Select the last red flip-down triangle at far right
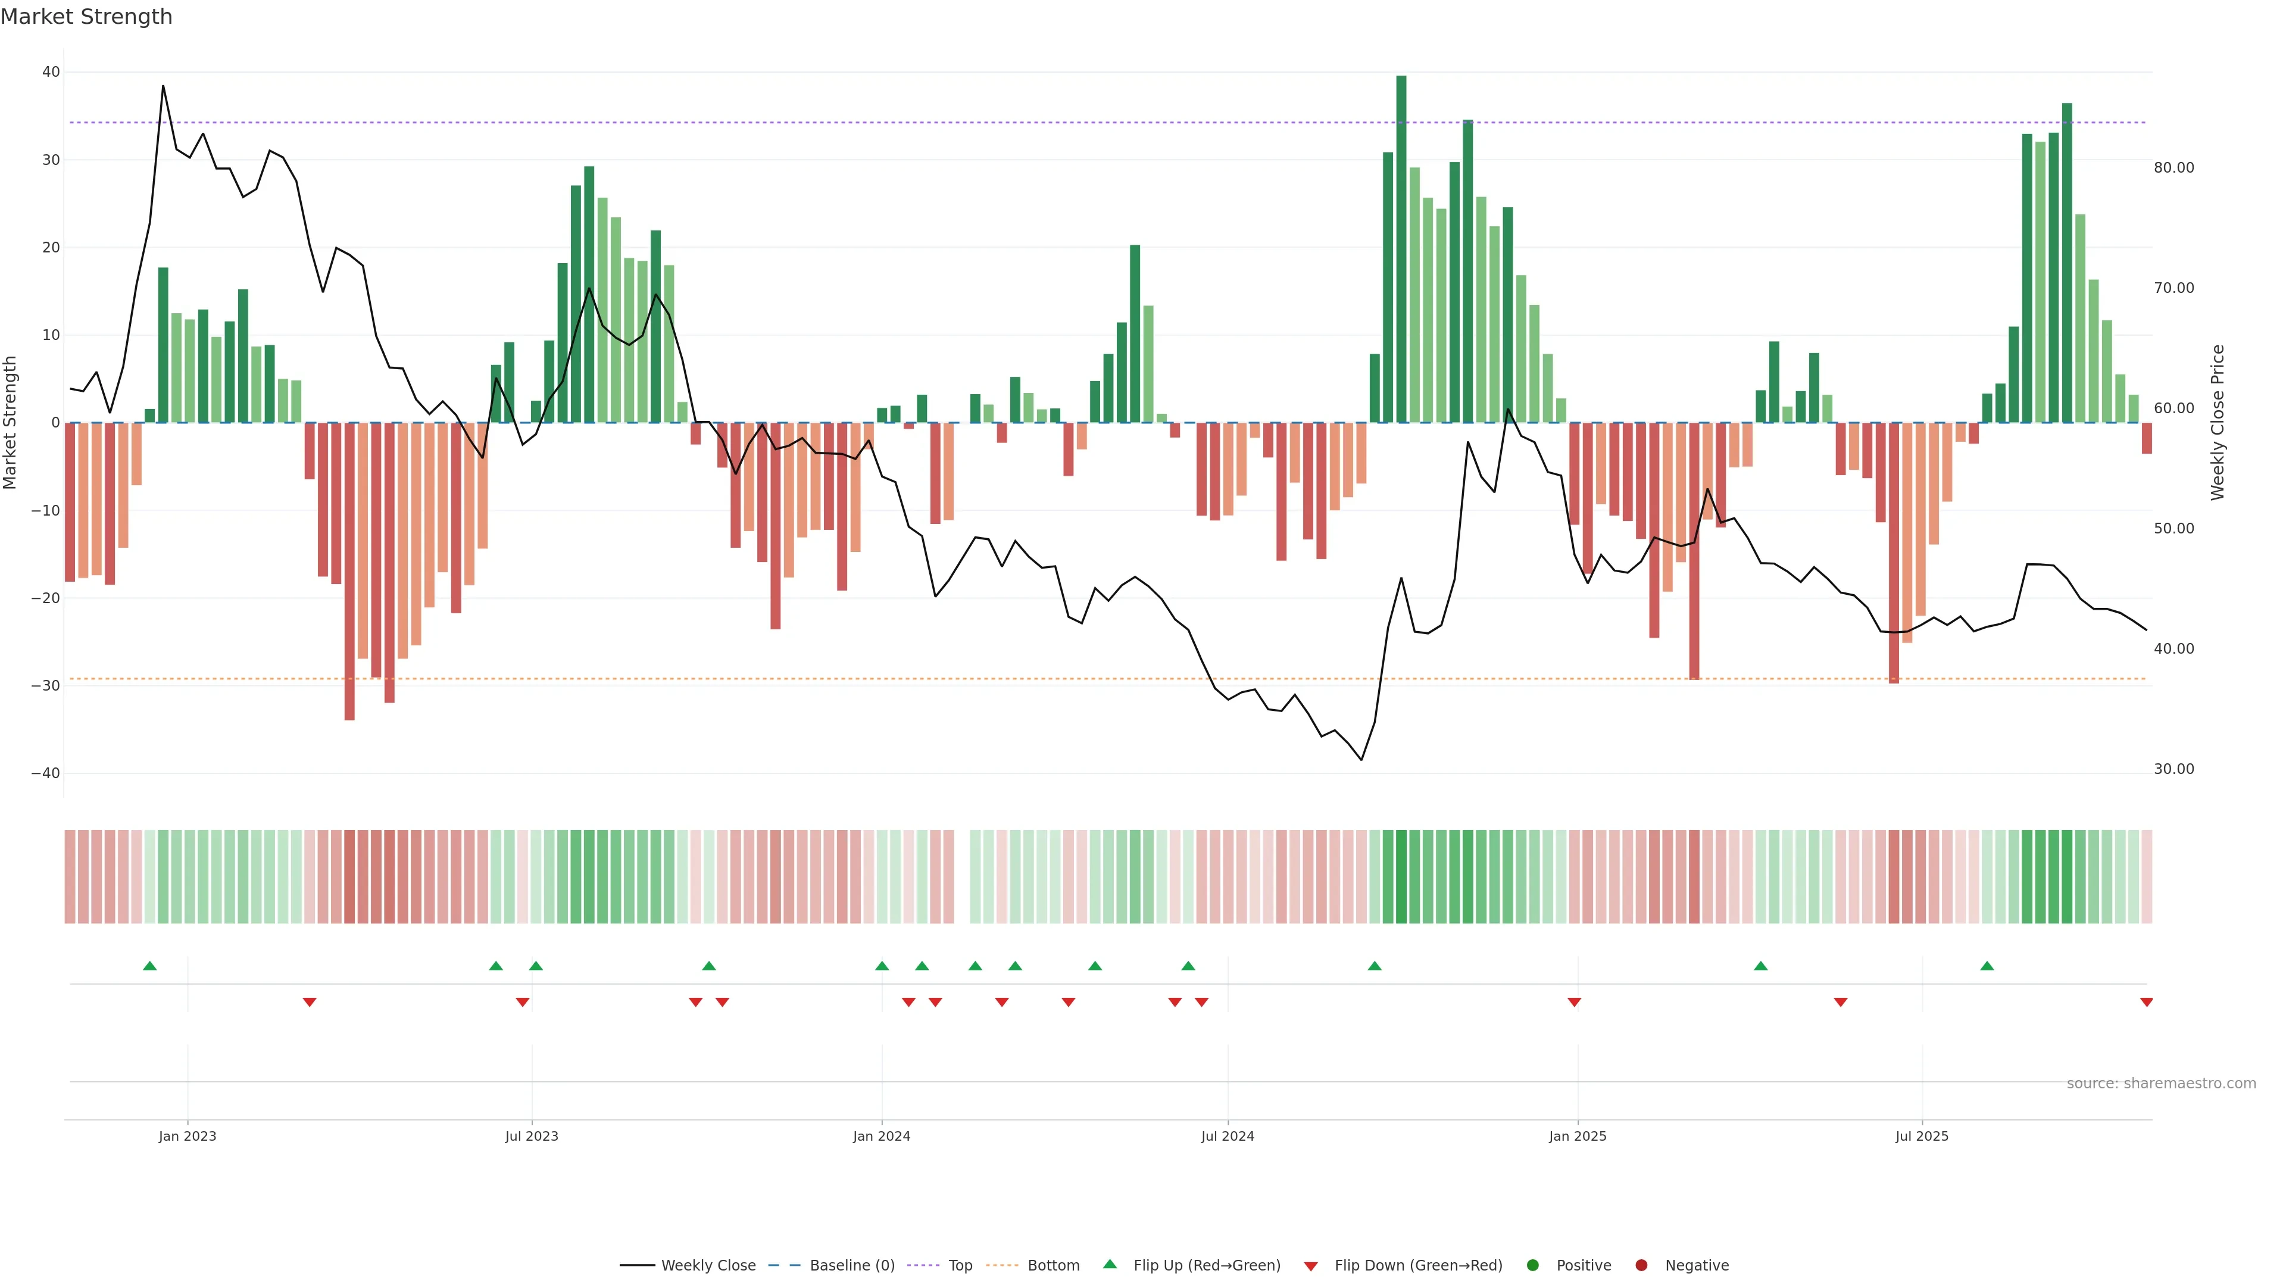Image resolution: width=2286 pixels, height=1286 pixels. pos(2146,1002)
